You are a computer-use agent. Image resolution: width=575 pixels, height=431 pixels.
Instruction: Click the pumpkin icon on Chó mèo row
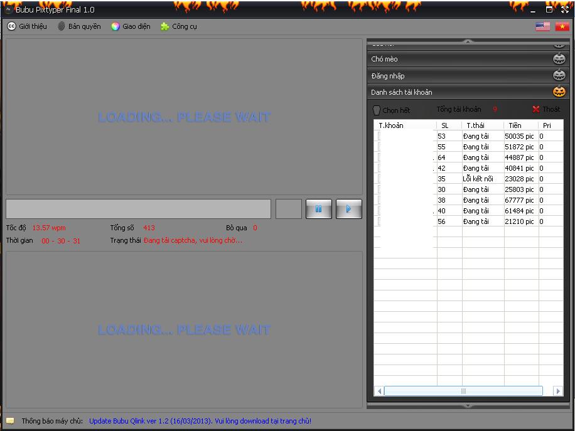(559, 58)
